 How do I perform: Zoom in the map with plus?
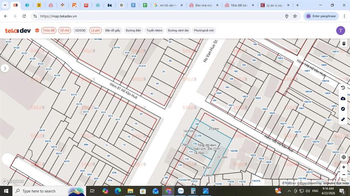344,167
